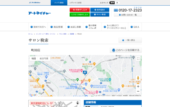Click green LINEで体験申し込み button
Screen dimensions: 170x107
(80, 14)
